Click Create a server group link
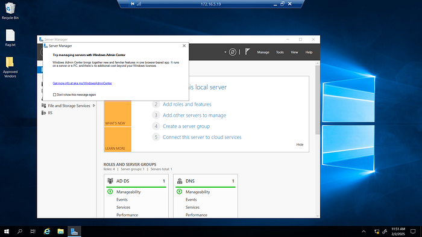The image size is (422, 237). point(186,126)
